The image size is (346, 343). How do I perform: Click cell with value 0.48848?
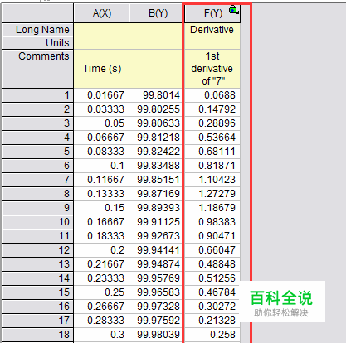pos(212,264)
